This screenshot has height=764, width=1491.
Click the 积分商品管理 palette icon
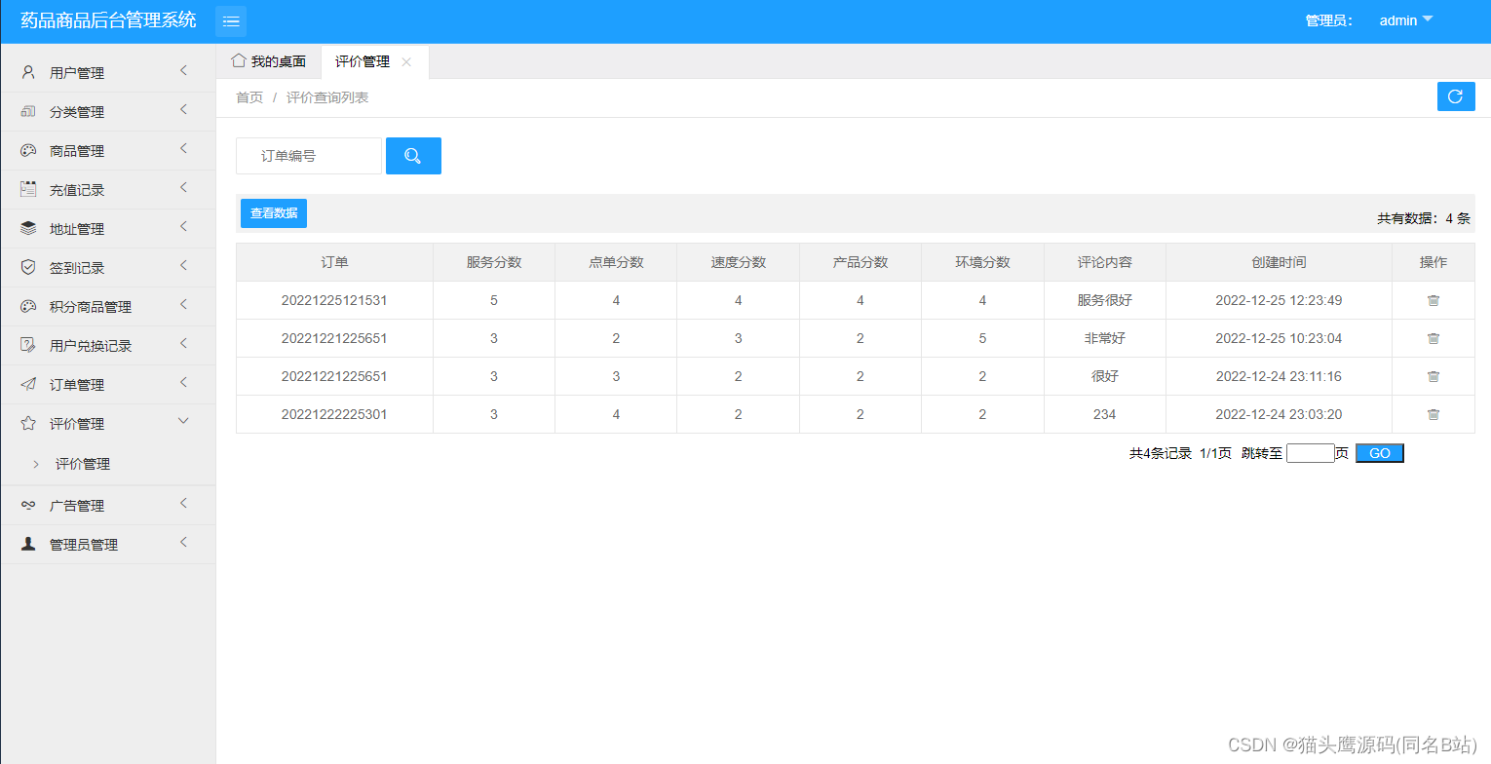coord(28,306)
